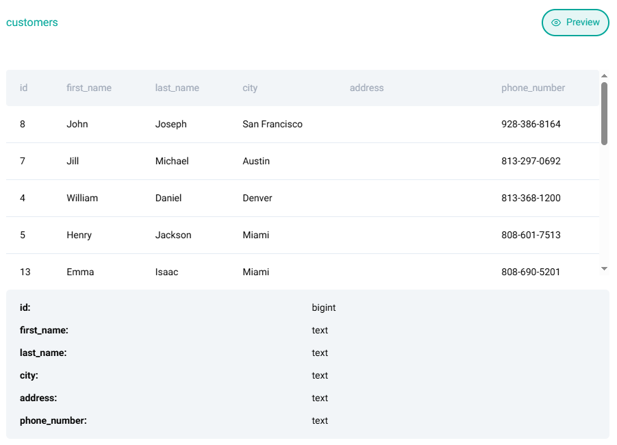Click the address: schema label
The height and width of the screenshot is (445, 617).
pos(38,398)
